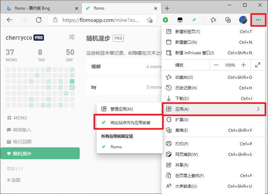Reload the flomo page
The width and height of the screenshot is (268, 194).
39,20
